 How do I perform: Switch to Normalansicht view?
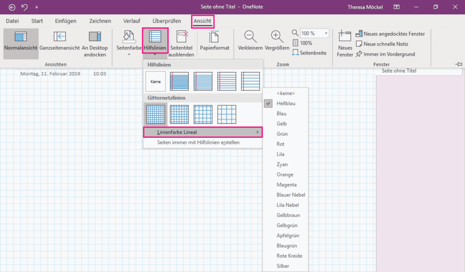(x=21, y=43)
